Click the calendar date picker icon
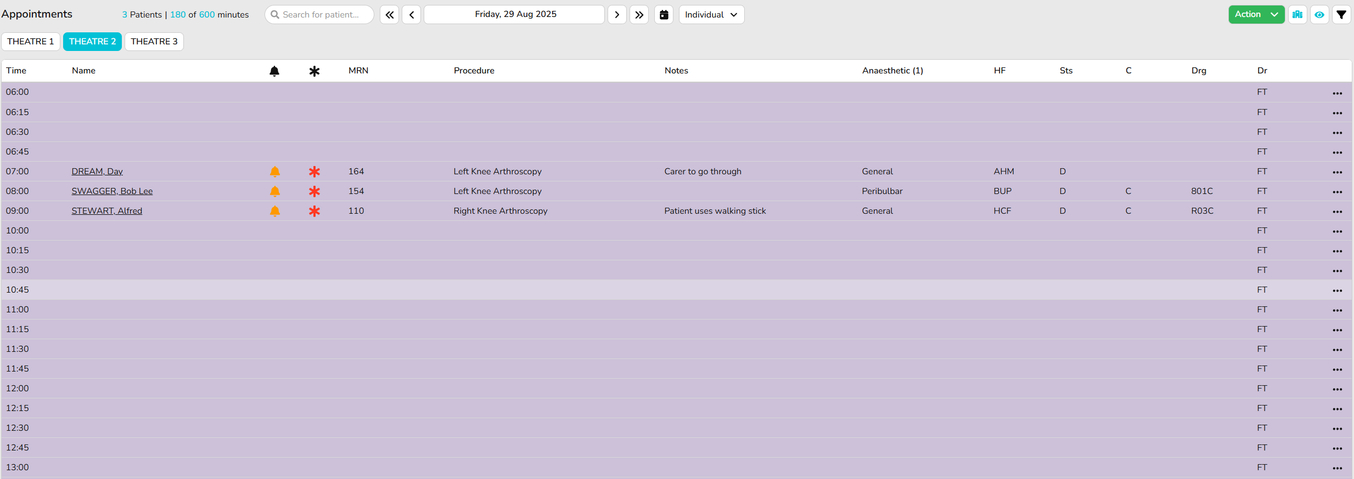Viewport: 1354px width, 479px height. pyautogui.click(x=664, y=15)
